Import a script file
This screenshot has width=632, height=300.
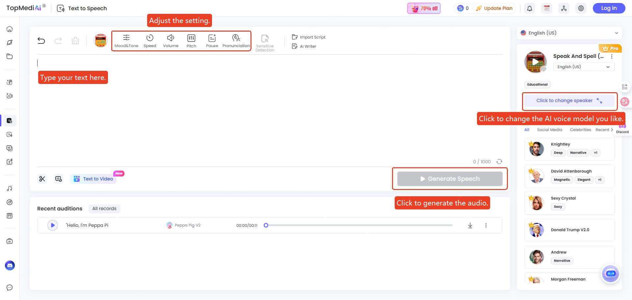click(308, 37)
